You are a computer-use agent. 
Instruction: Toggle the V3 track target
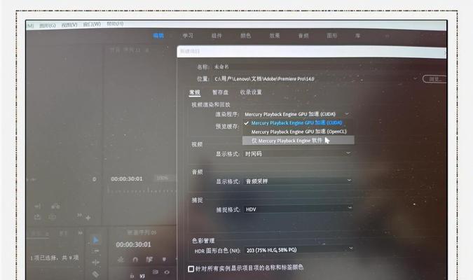click(x=142, y=276)
